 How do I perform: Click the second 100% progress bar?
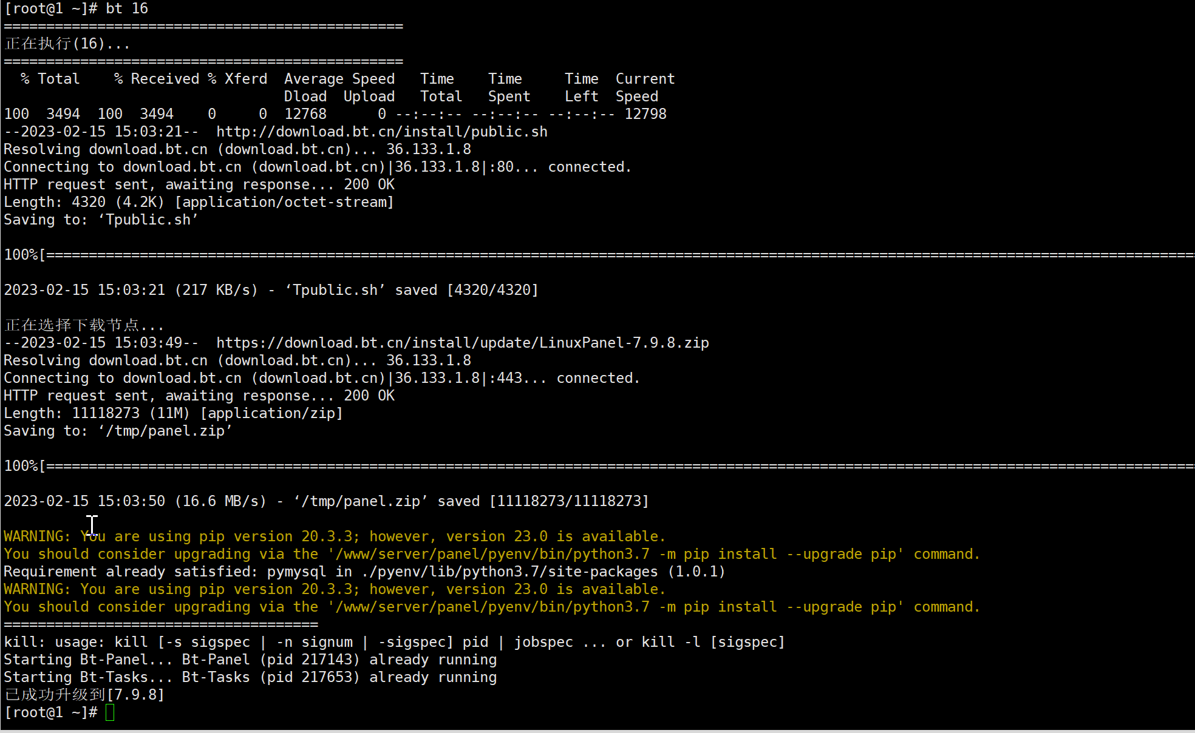(x=599, y=466)
